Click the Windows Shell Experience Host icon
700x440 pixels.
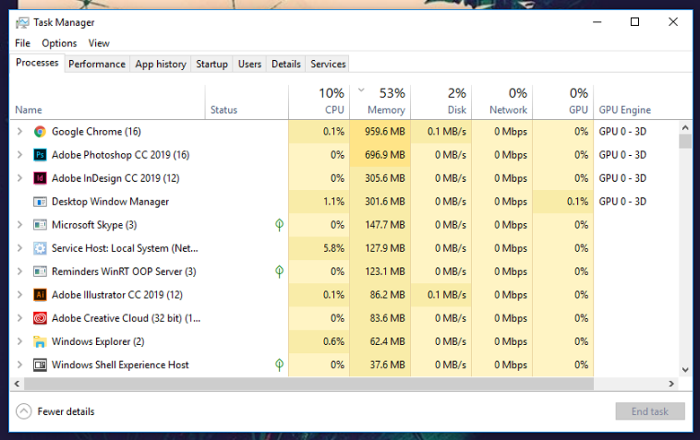click(39, 365)
